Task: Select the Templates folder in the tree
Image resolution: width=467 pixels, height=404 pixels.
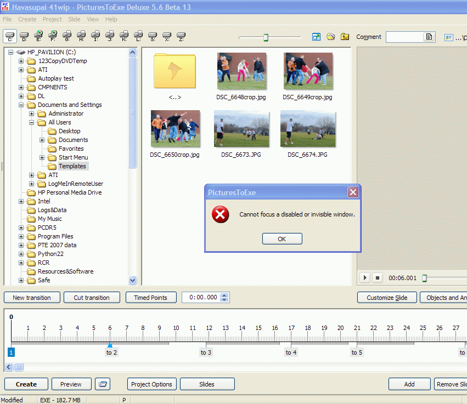Action: (72, 166)
